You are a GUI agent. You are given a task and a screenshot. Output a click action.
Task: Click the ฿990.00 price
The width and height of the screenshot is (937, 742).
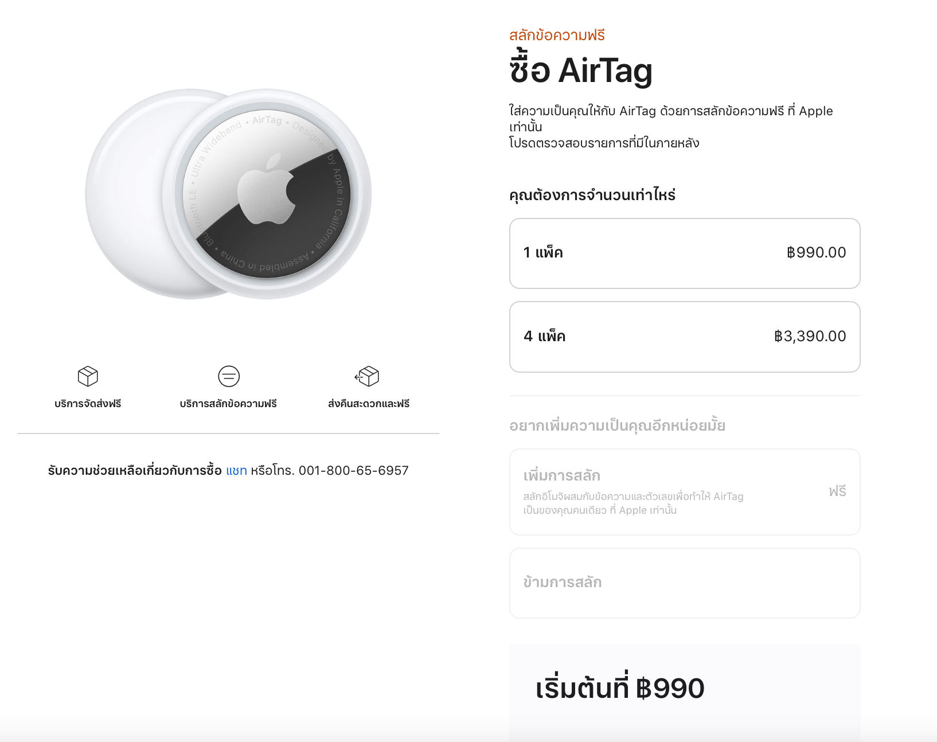pyautogui.click(x=816, y=253)
